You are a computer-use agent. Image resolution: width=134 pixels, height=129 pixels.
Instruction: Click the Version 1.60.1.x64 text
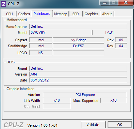point(43,125)
